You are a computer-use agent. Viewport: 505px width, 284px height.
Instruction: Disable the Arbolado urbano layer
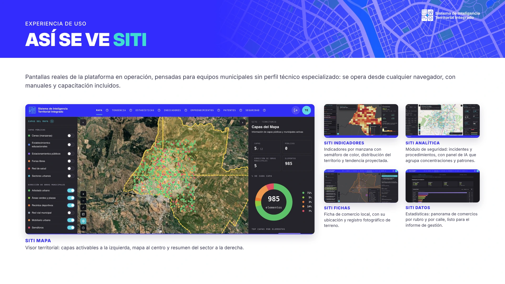coord(71,190)
